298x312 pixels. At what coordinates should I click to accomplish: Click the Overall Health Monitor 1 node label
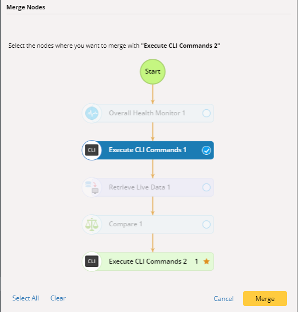click(147, 113)
